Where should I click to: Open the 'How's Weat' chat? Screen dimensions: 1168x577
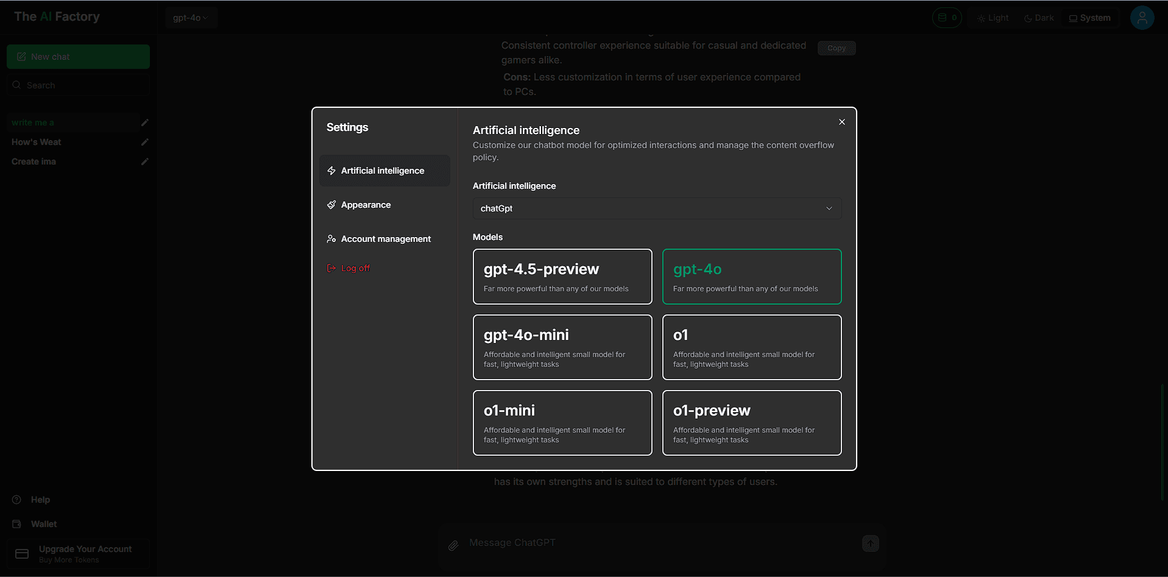(73, 142)
